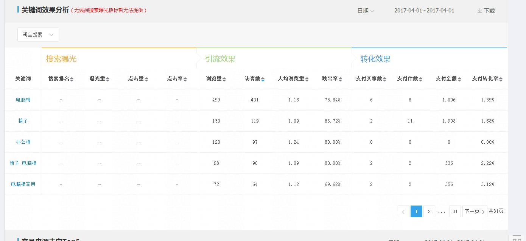526x241 pixels.
Task: Click the sort icon beside 支付件数
Action: tap(420, 79)
